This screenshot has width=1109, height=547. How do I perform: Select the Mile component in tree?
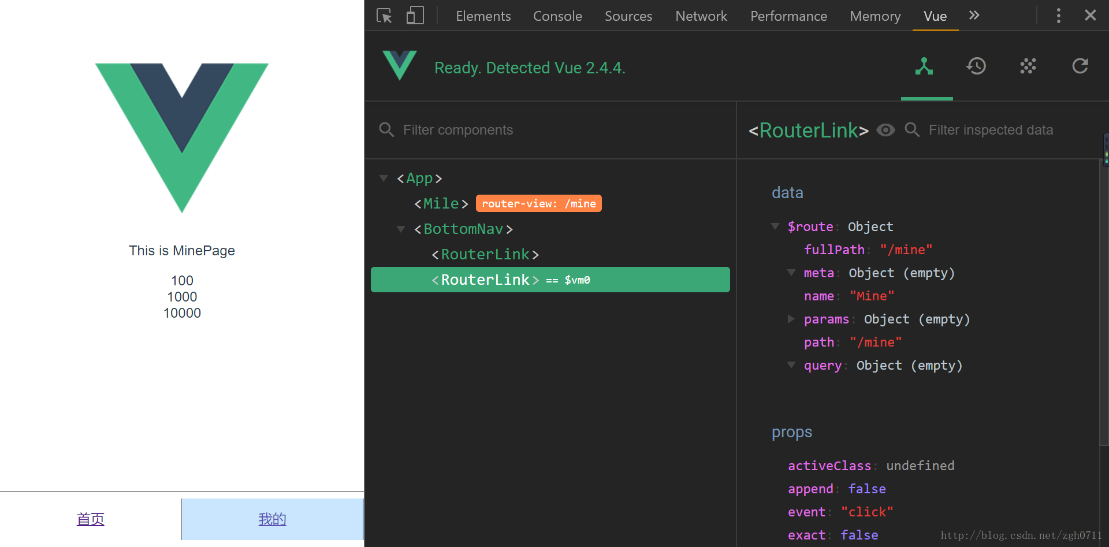[x=441, y=203]
